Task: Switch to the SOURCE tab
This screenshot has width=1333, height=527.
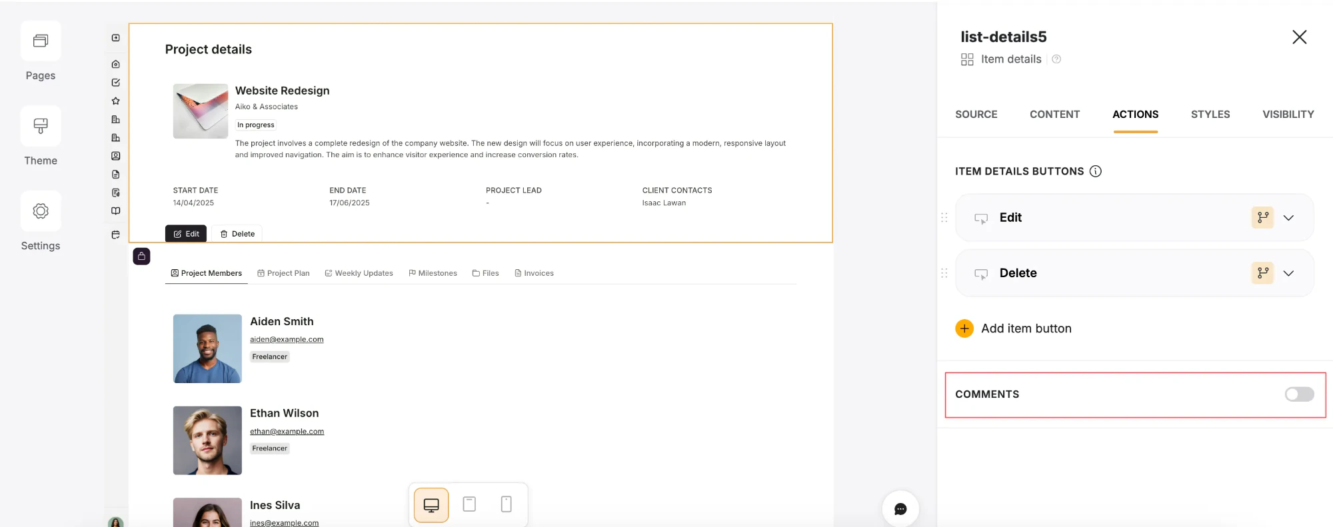Action: pos(976,115)
